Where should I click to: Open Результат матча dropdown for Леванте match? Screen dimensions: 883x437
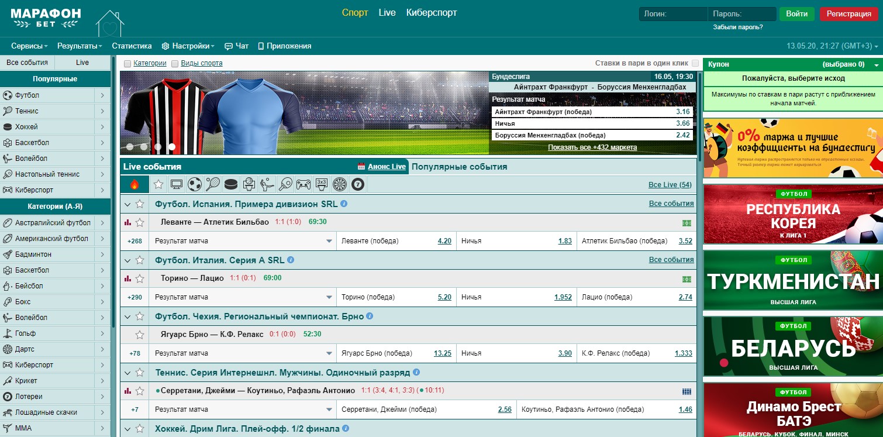[x=243, y=241]
